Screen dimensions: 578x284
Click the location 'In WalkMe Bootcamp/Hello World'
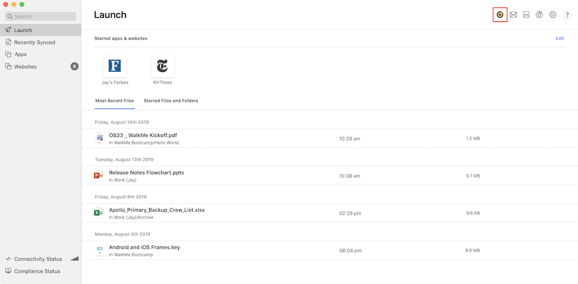point(144,143)
